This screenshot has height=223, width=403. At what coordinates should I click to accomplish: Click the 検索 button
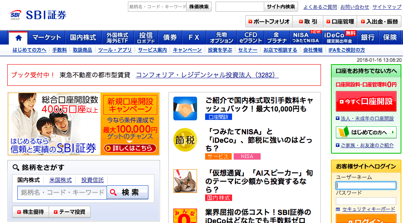tap(127, 192)
